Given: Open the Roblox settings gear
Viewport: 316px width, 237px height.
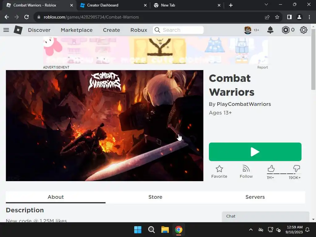Looking at the screenshot, I should [304, 30].
